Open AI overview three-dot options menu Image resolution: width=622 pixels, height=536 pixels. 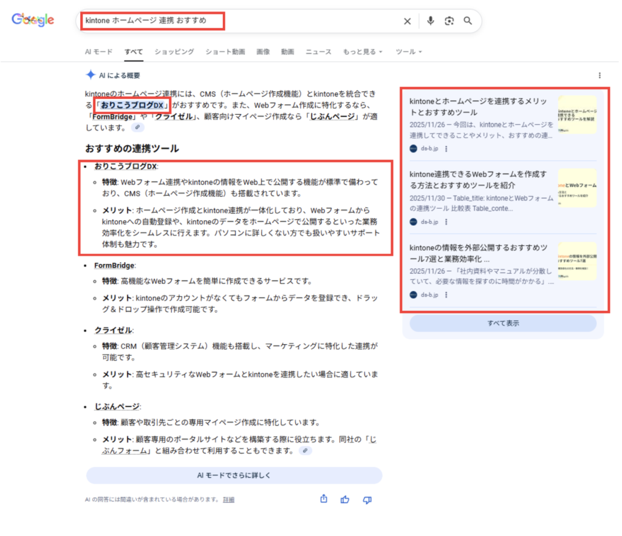click(600, 75)
